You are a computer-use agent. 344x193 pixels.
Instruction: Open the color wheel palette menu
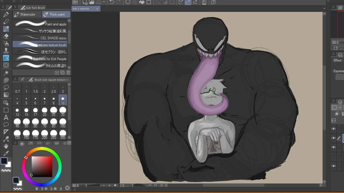pos(15,143)
